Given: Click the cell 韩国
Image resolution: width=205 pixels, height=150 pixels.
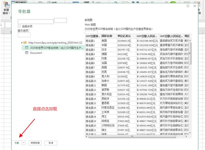Looking at the screenshot, I should tap(109, 85).
